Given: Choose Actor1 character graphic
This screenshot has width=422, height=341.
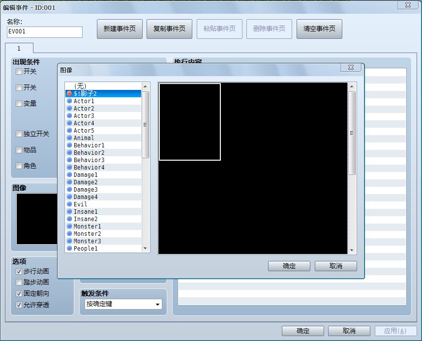Looking at the screenshot, I should 103,101.
